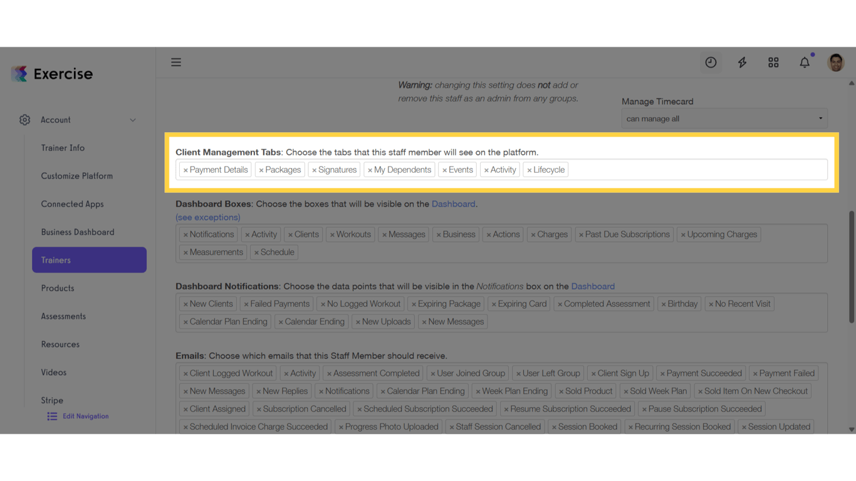
Task: Click the Edit Navigation list icon
Action: coord(51,415)
